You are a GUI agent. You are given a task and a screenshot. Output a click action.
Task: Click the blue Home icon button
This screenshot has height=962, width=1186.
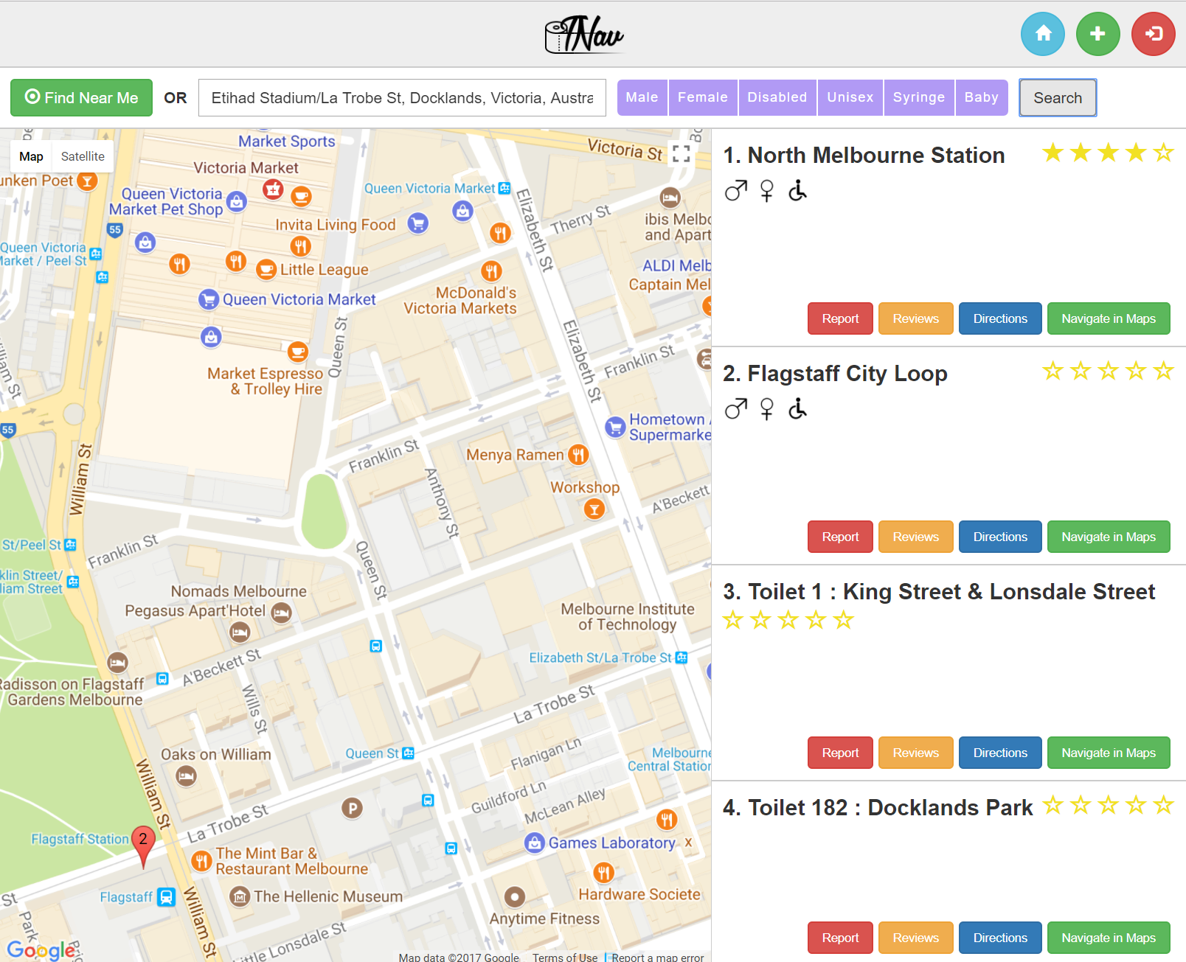coord(1042,34)
